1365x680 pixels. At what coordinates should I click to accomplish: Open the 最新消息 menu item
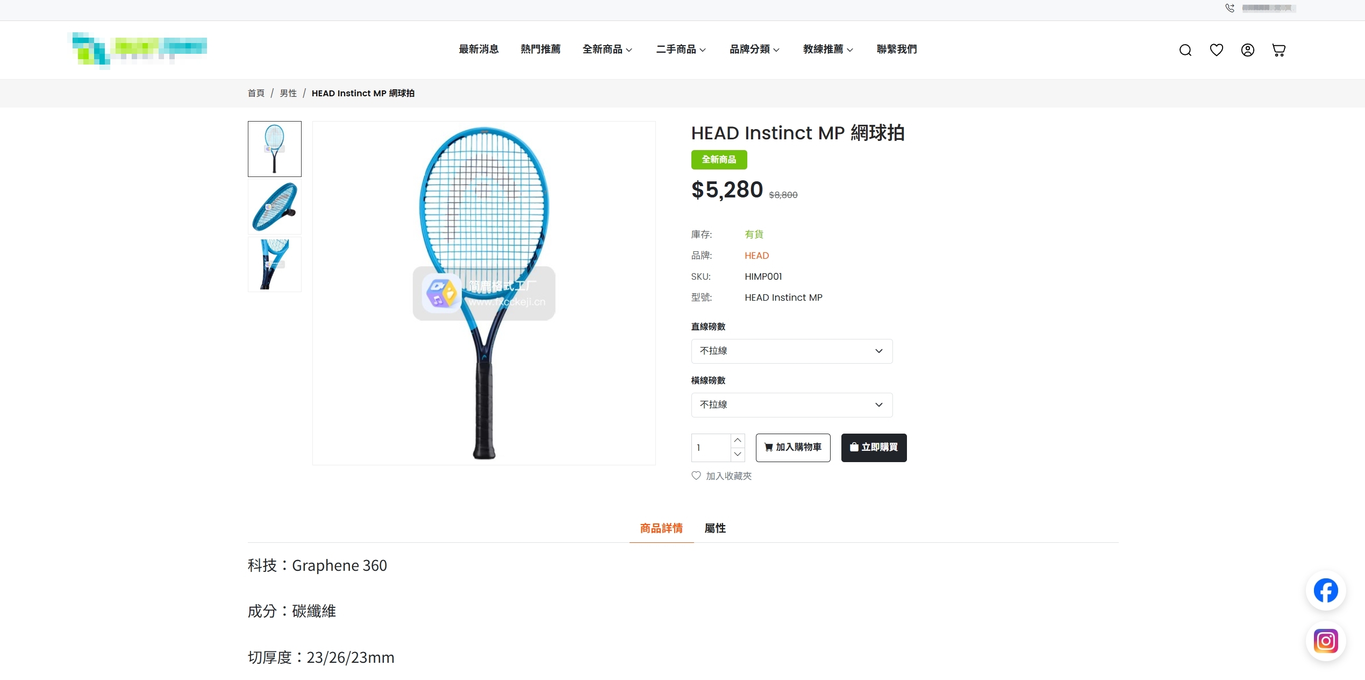478,49
